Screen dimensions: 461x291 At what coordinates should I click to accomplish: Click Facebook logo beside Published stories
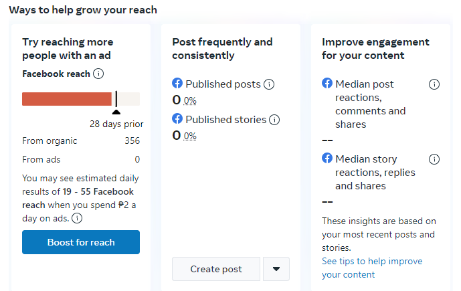tap(177, 119)
